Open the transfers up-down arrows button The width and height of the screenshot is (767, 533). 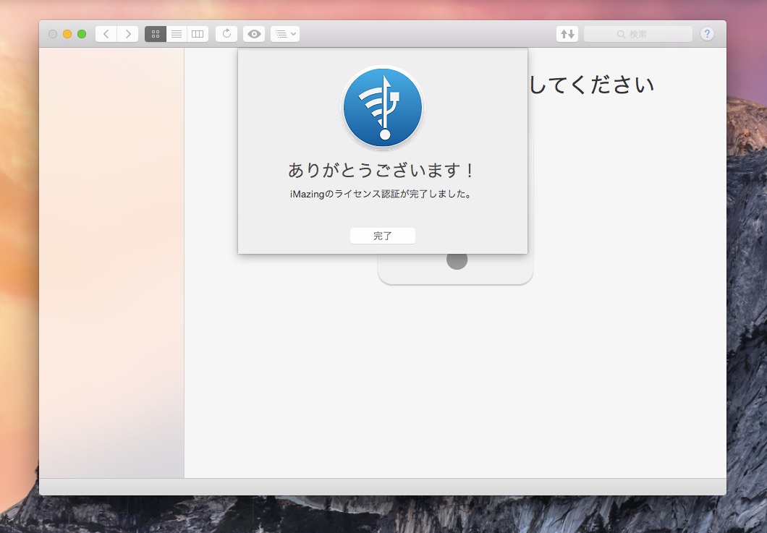[x=567, y=34]
